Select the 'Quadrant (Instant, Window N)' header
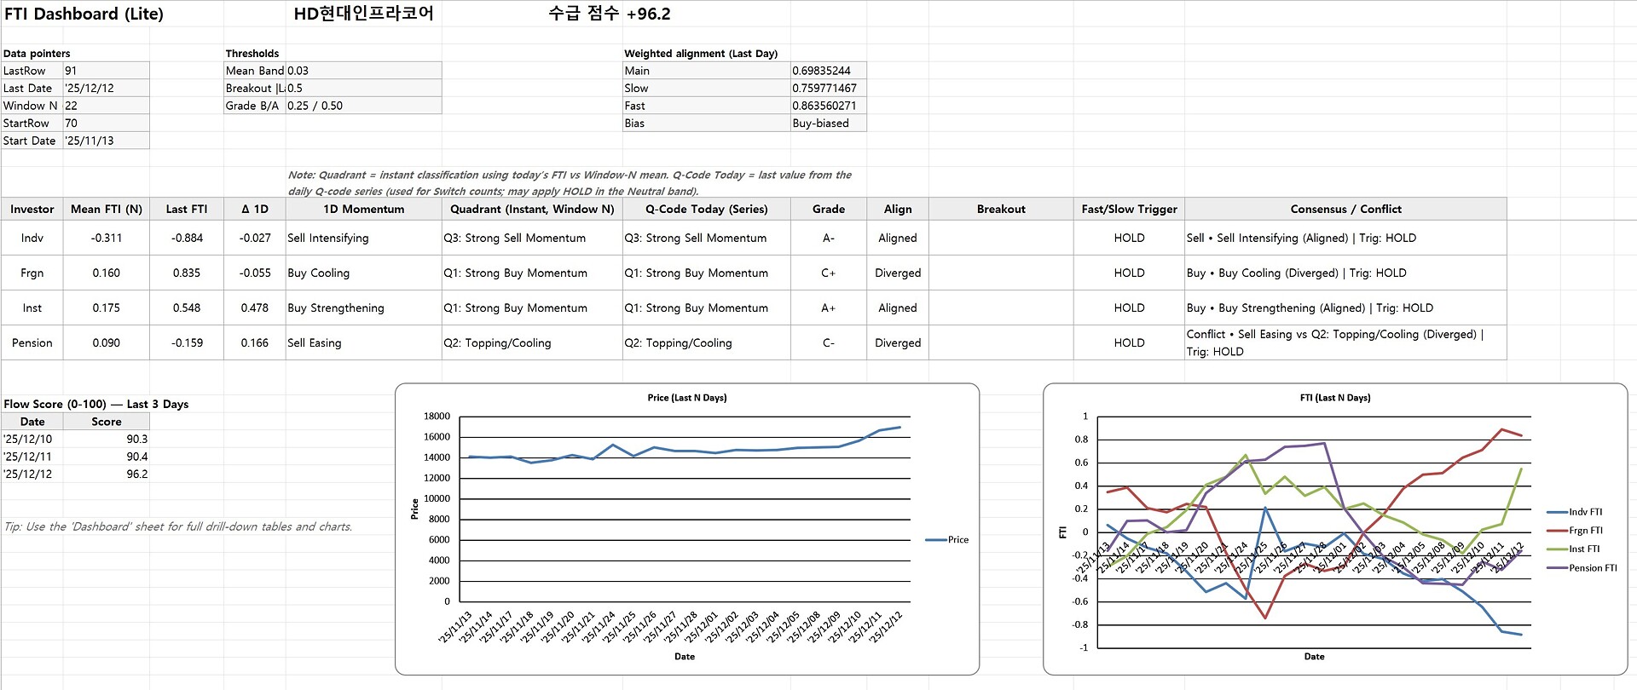 click(532, 210)
